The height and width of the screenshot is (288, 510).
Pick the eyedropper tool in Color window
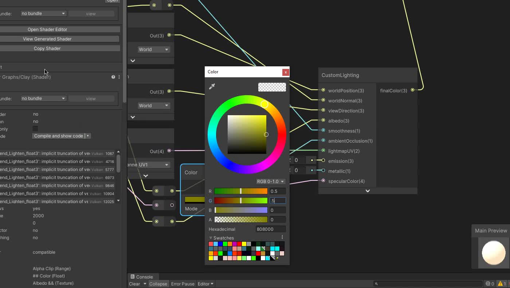pos(212,86)
